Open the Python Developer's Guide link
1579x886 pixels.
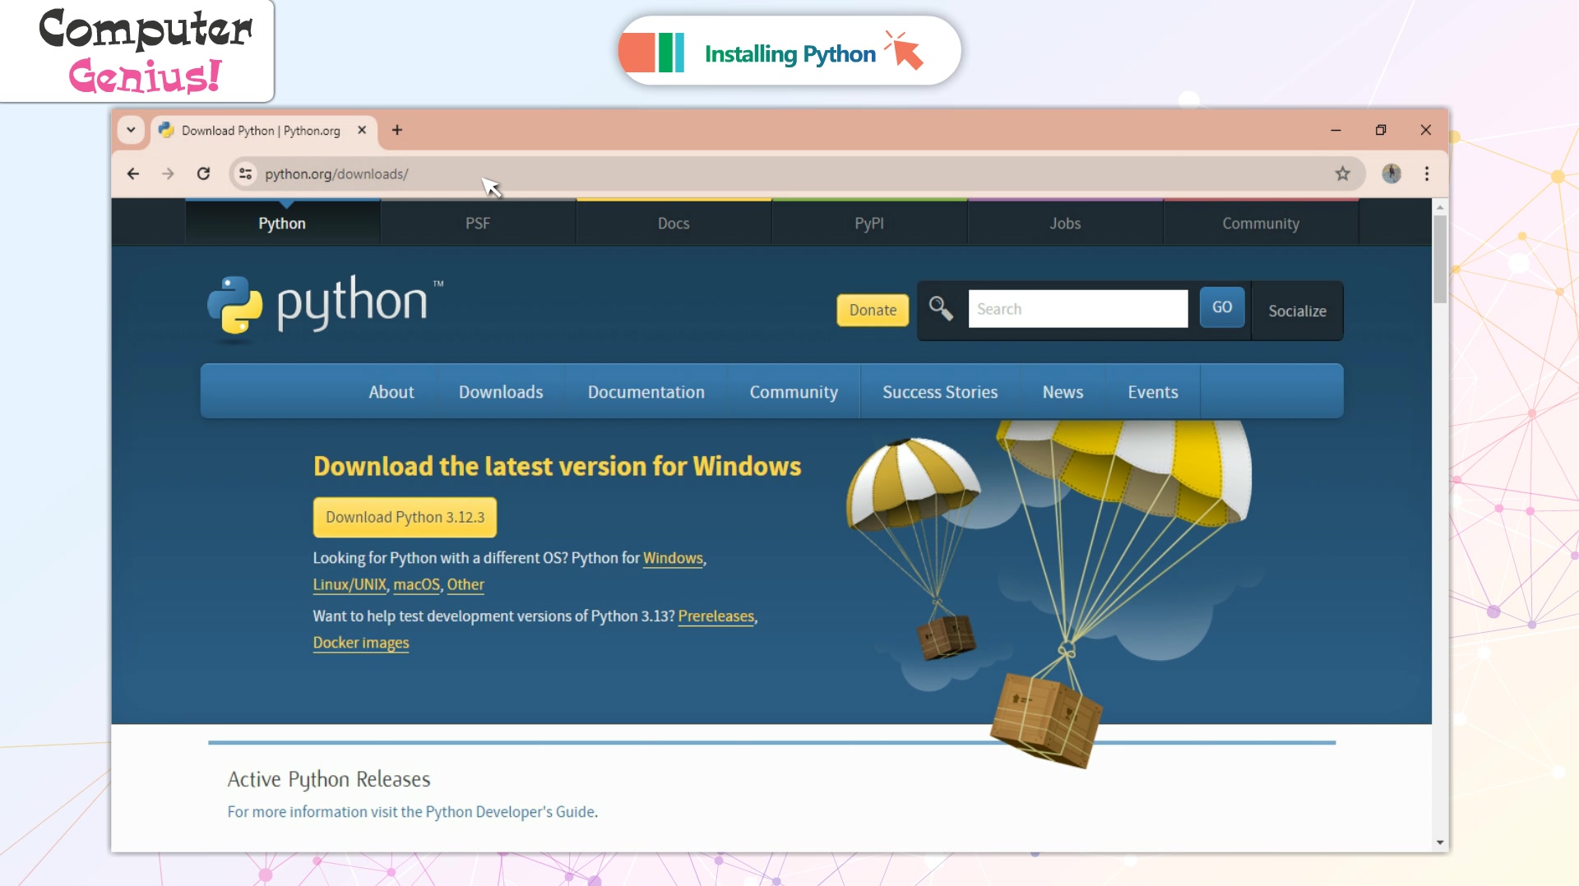(510, 812)
